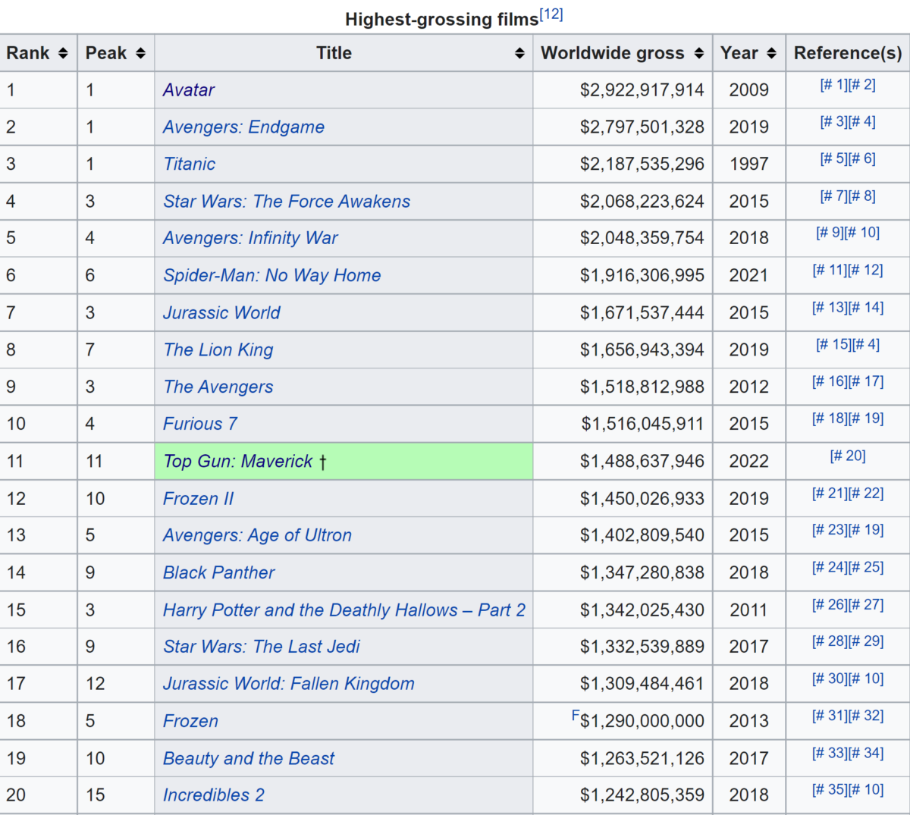Open Spider-Man: No Way Home link
The width and height of the screenshot is (910, 815).
(x=271, y=276)
